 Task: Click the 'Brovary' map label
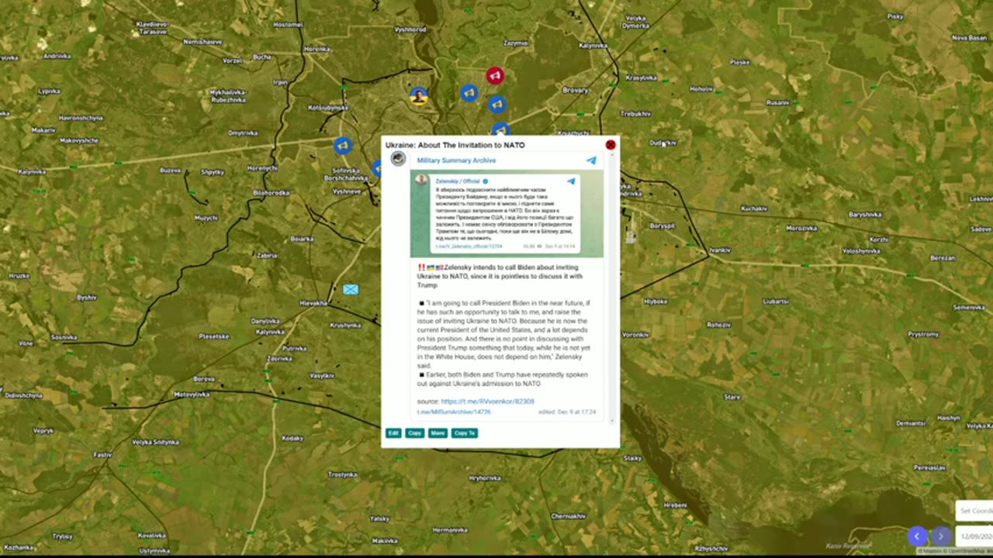click(576, 90)
